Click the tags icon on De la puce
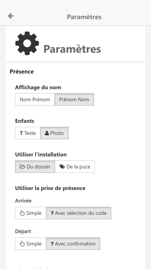151x269 pixels. point(62,167)
